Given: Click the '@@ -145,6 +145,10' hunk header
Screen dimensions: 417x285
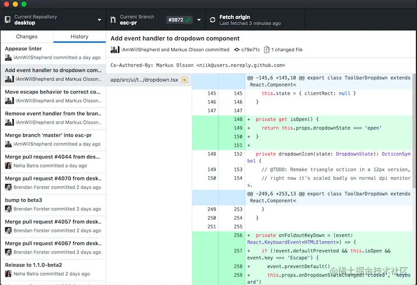Looking at the screenshot, I should point(329,81).
